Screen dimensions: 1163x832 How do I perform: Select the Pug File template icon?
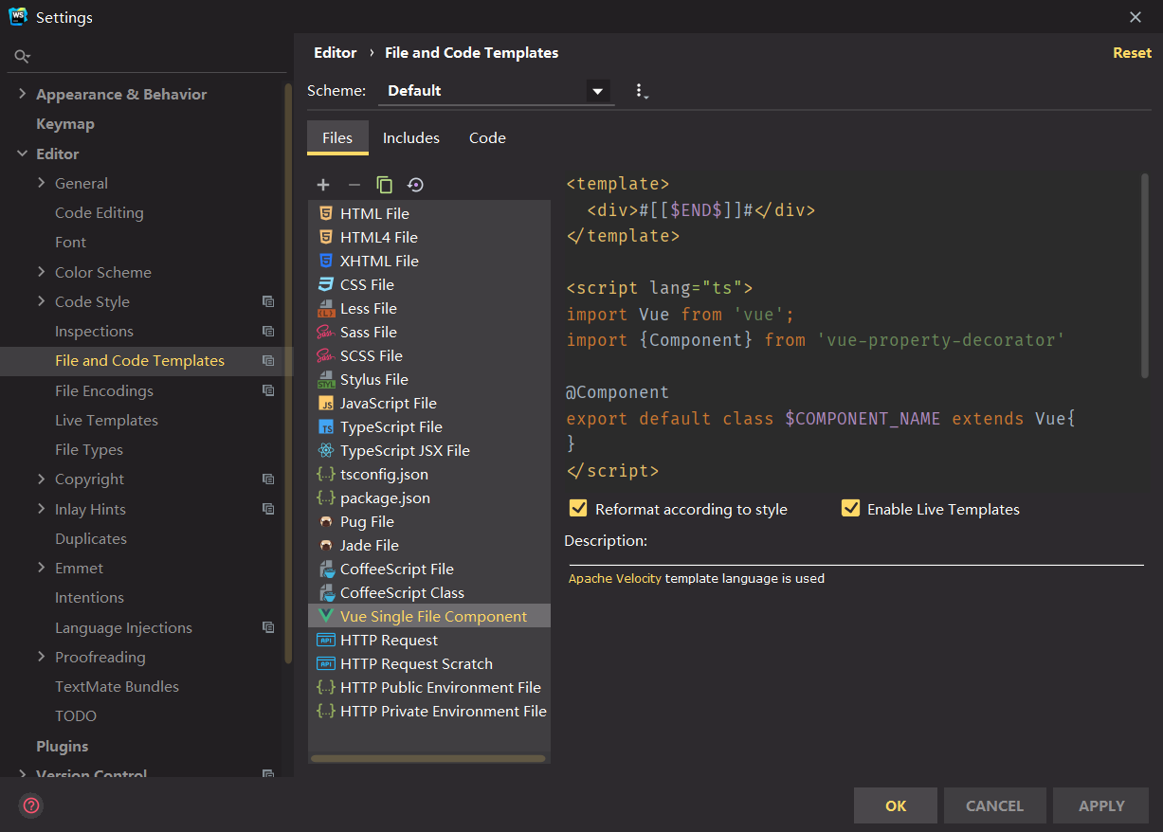[326, 521]
